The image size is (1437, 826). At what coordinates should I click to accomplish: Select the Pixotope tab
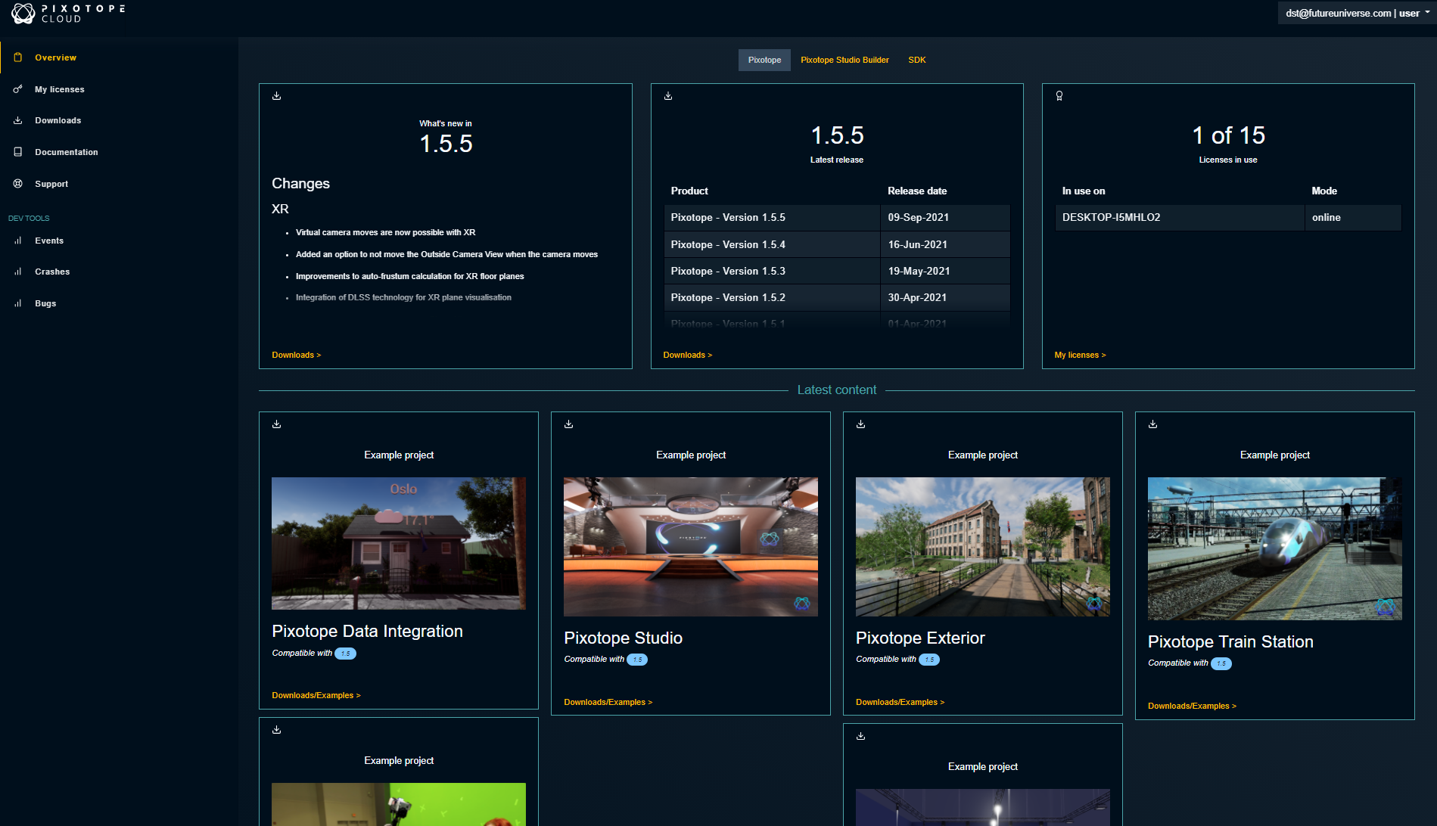click(764, 60)
